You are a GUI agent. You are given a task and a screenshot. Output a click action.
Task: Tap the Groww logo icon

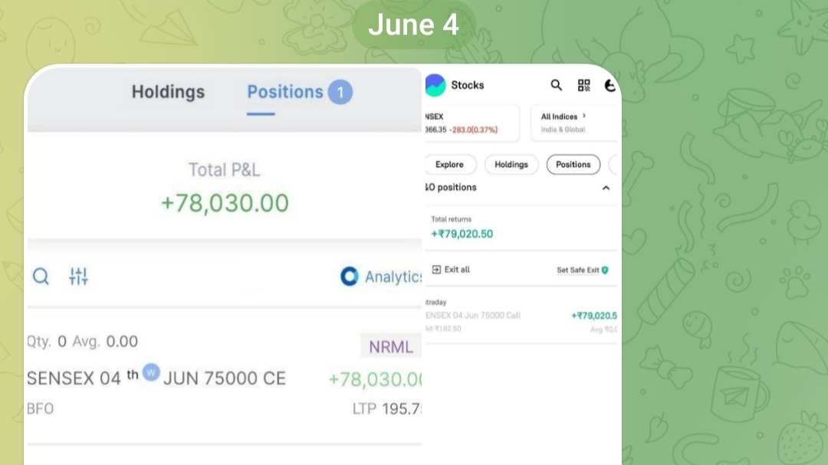coord(435,85)
